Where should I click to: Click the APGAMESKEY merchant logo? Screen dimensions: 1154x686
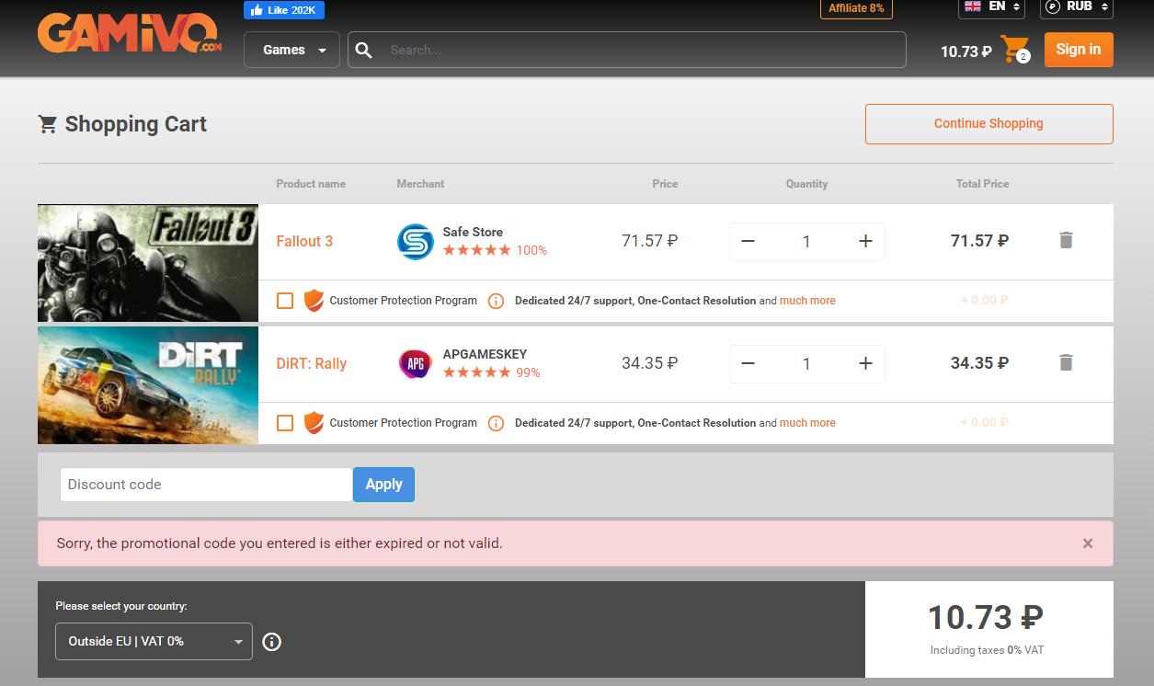pyautogui.click(x=416, y=364)
